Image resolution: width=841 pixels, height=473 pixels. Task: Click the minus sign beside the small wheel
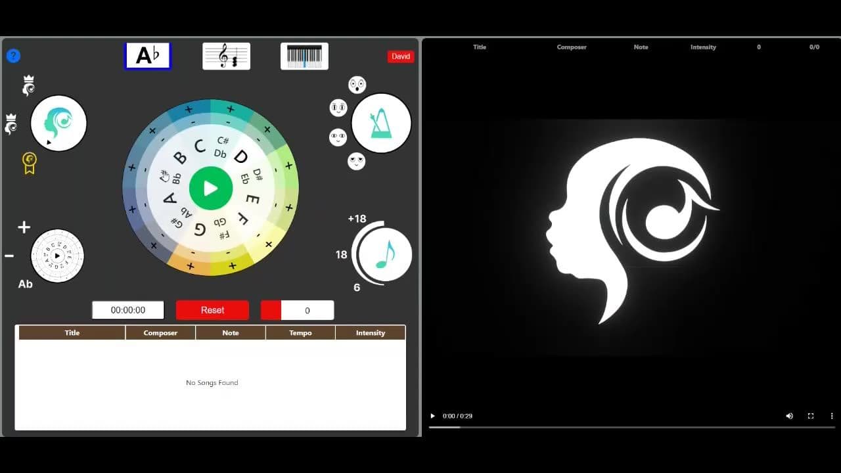pyautogui.click(x=10, y=256)
